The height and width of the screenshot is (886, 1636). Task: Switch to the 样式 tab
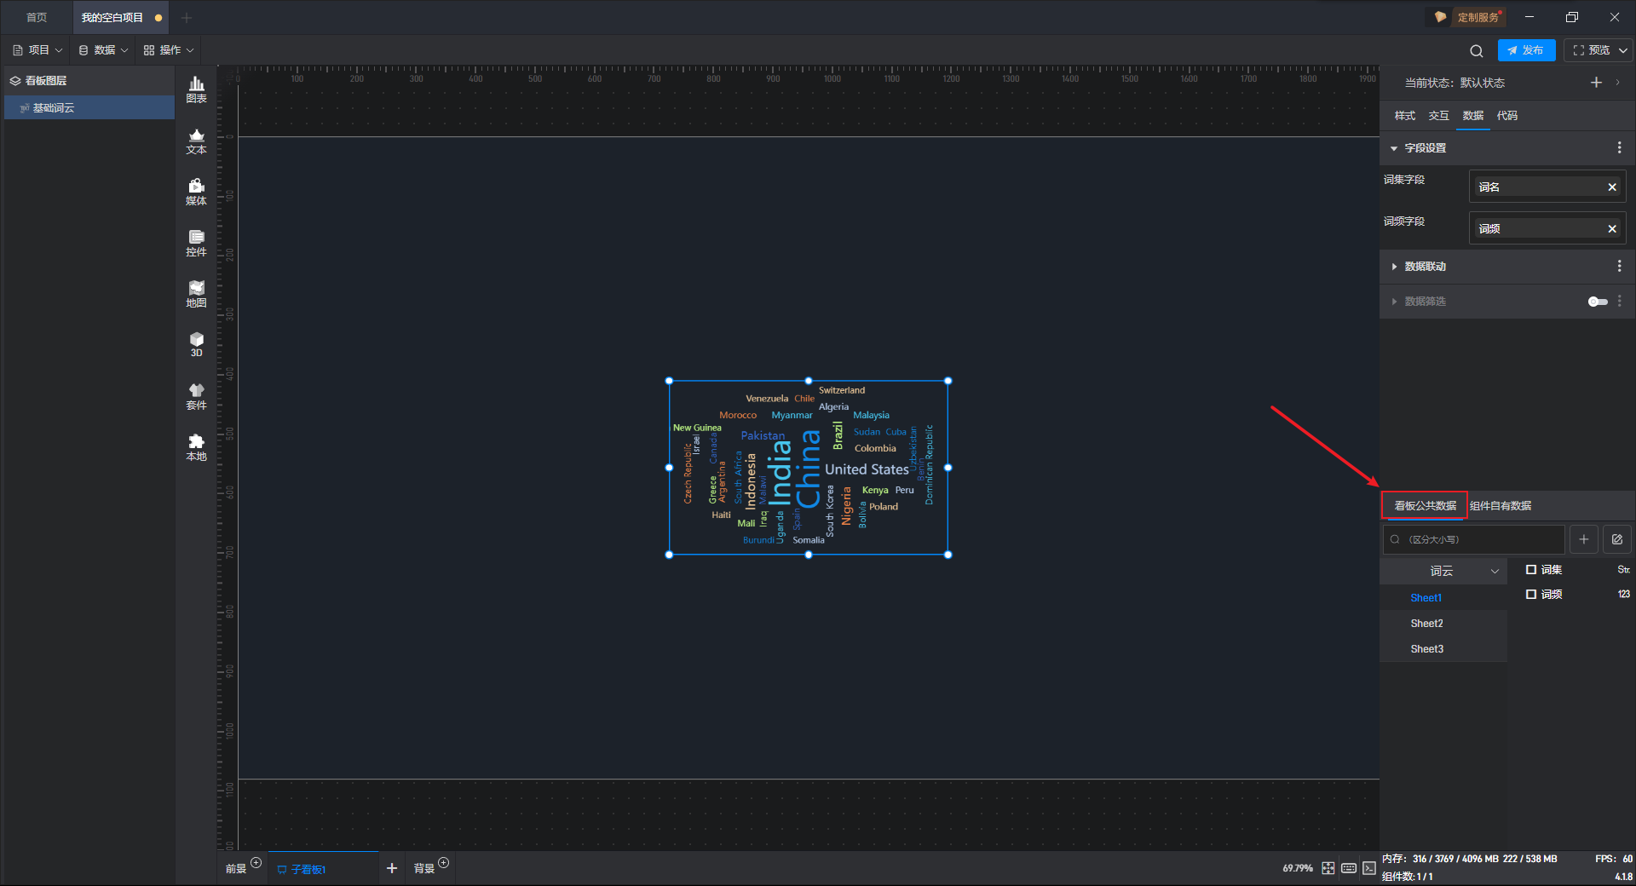1404,116
